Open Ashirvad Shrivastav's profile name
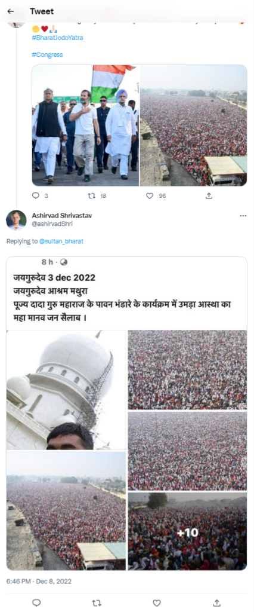 point(62,215)
